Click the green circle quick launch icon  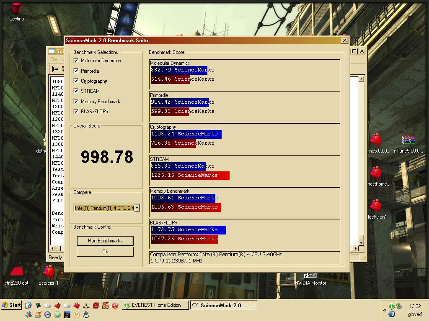pyautogui.click(x=57, y=315)
